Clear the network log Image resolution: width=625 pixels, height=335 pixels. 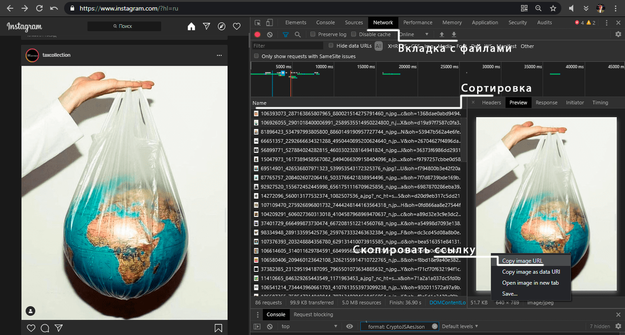[270, 34]
